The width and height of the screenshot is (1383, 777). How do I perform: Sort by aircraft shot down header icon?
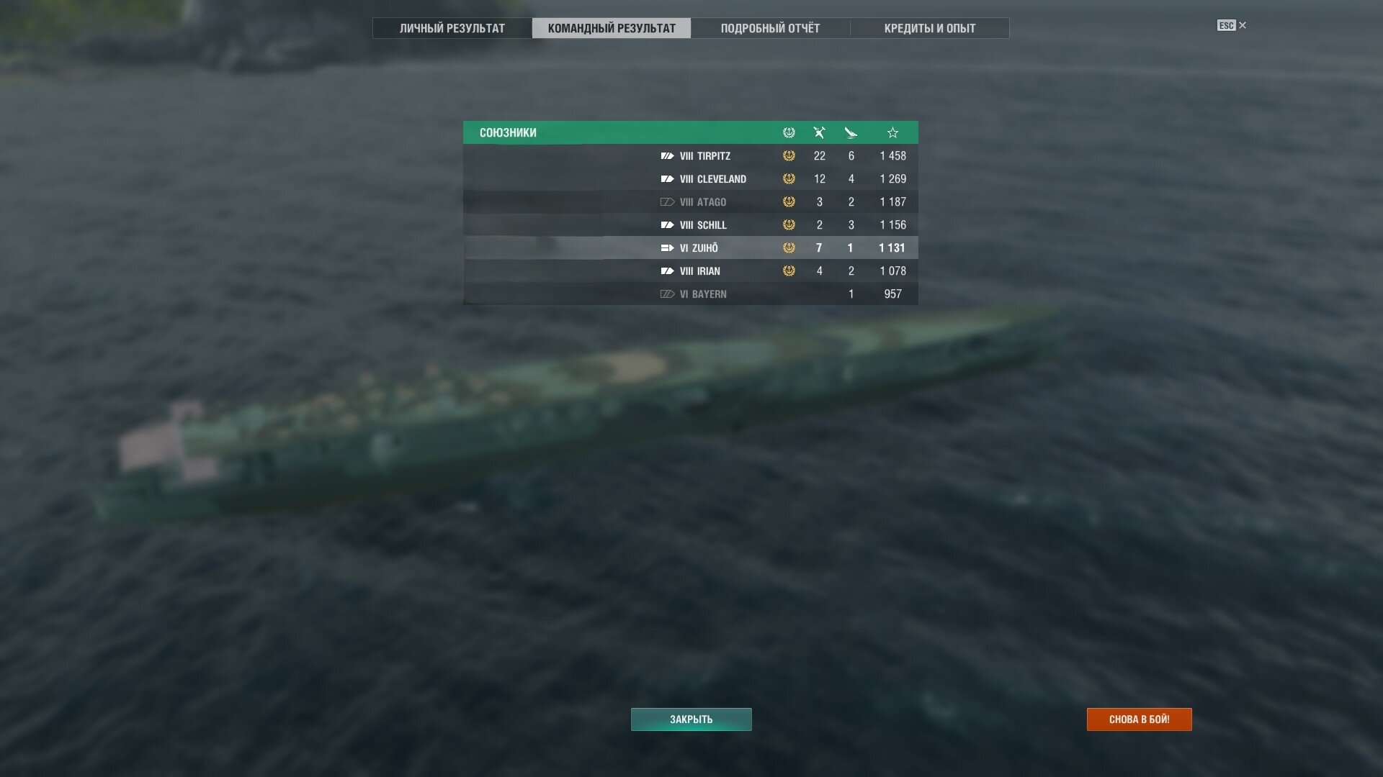[851, 132]
